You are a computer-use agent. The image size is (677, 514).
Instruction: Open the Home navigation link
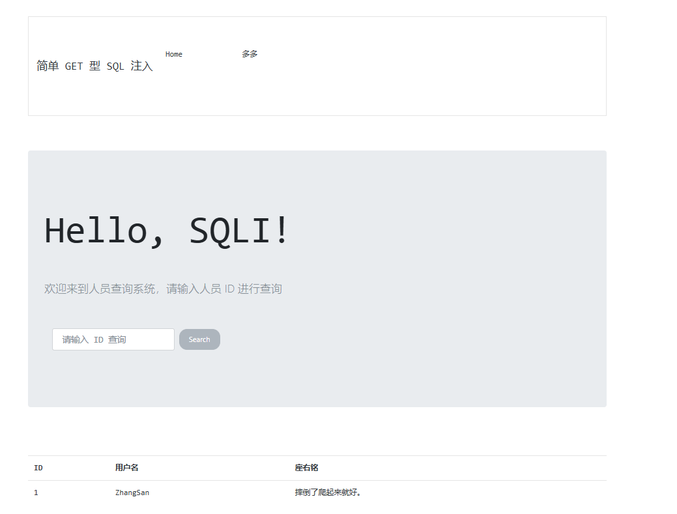(173, 54)
